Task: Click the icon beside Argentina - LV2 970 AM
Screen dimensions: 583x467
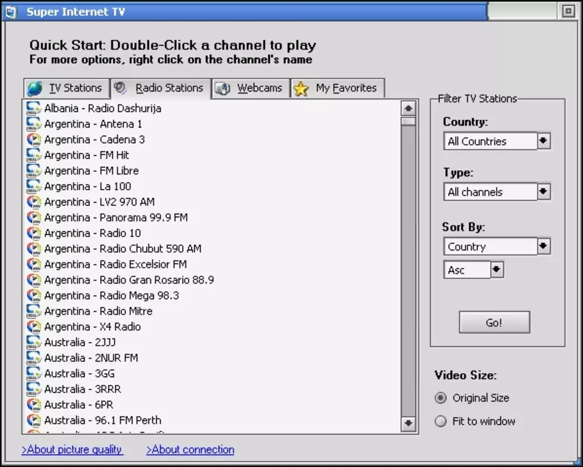Action: click(33, 202)
